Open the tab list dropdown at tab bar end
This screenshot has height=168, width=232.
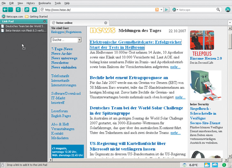230,23
